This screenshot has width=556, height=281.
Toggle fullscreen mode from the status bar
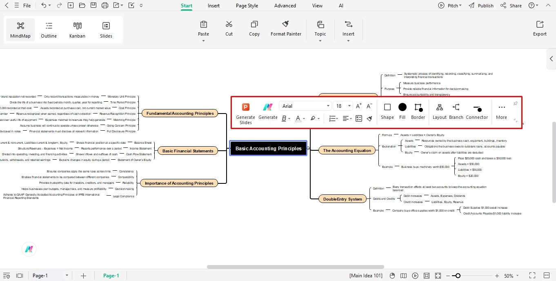[532, 275]
